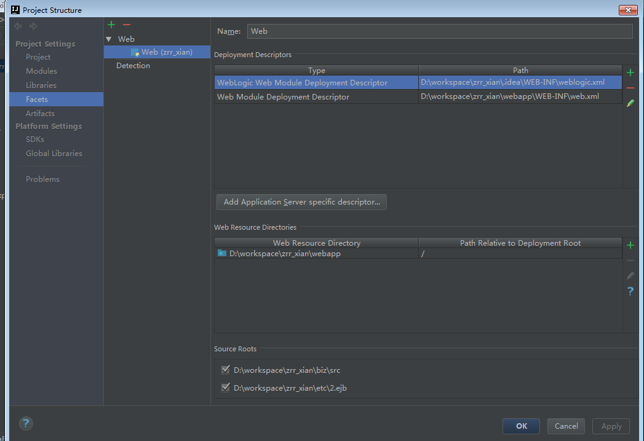Add a deployment descriptor with plus icon
This screenshot has height=441, width=644.
pyautogui.click(x=630, y=72)
